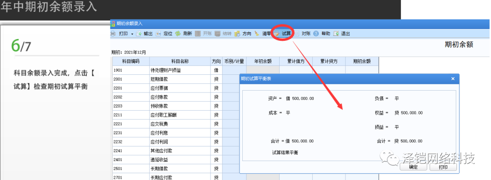
Task: Click the 退出 exit toolbar icon
Action: point(336,34)
